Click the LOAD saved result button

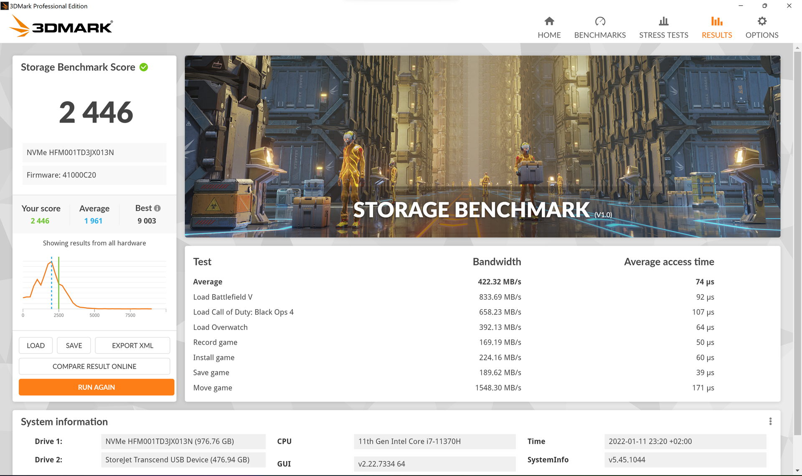[36, 345]
